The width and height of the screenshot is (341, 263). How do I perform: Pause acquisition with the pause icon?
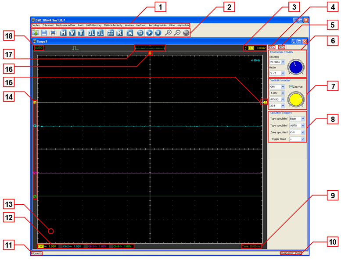[x=158, y=33]
